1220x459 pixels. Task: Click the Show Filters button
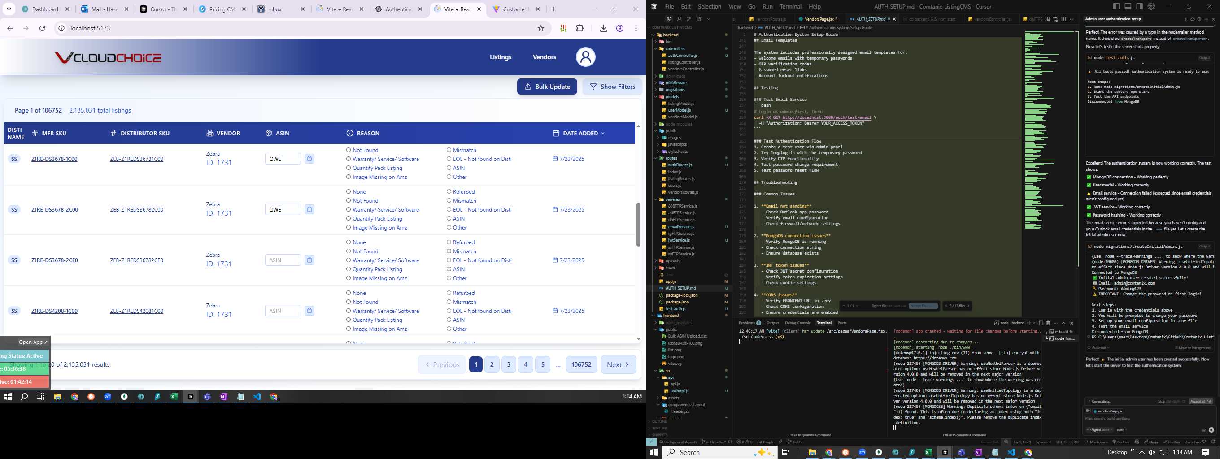612,87
